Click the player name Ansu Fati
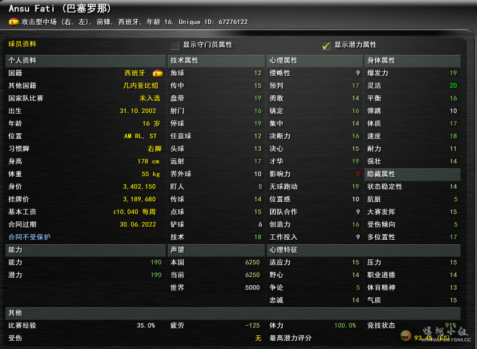 point(31,8)
